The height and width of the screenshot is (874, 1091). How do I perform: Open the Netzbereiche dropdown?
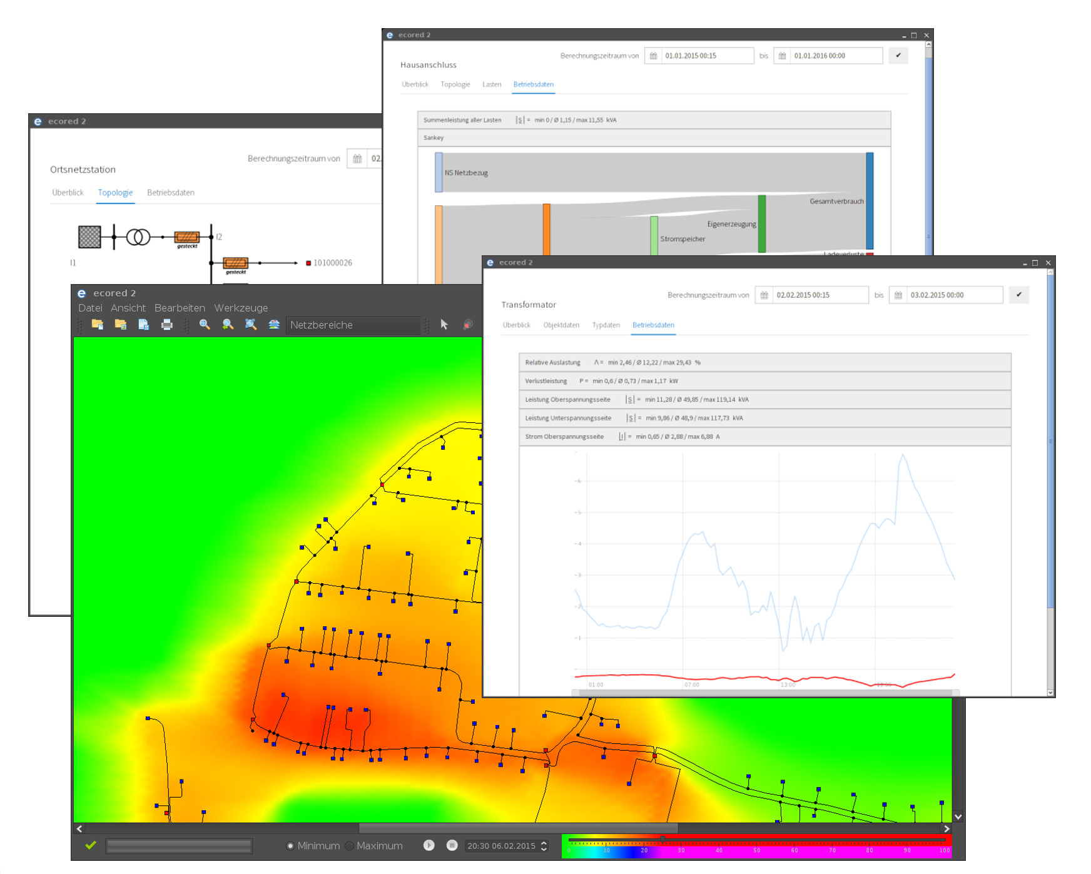click(x=353, y=325)
